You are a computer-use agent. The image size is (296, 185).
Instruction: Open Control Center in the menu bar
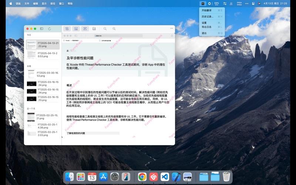[253, 3]
